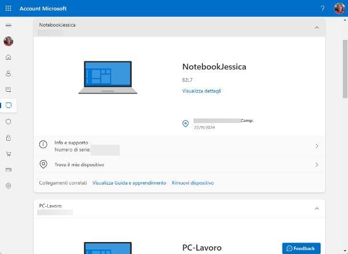Screen dimensions: 348x254
Task: Open Your info person icon in sidebar
Action: point(9,73)
